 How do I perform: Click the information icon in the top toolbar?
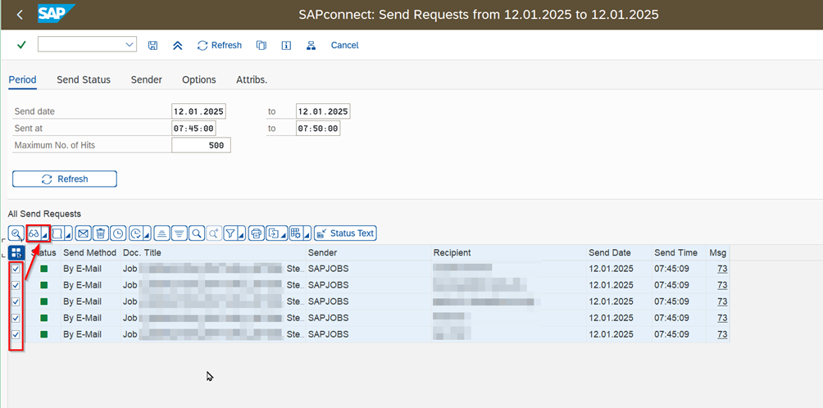(x=286, y=45)
